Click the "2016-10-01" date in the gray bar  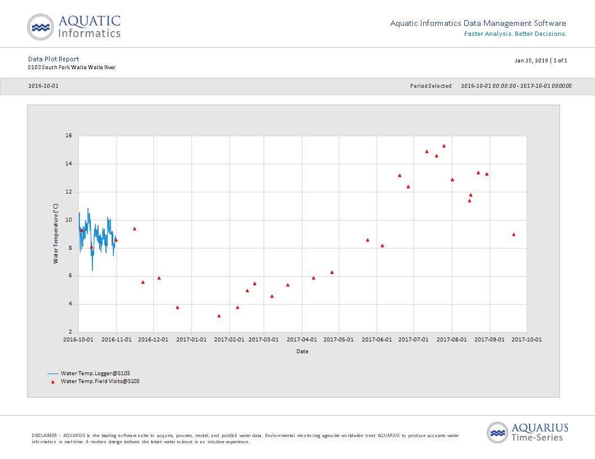tap(43, 86)
